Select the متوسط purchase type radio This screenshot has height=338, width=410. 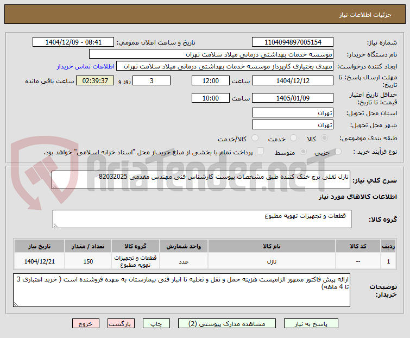point(304,151)
